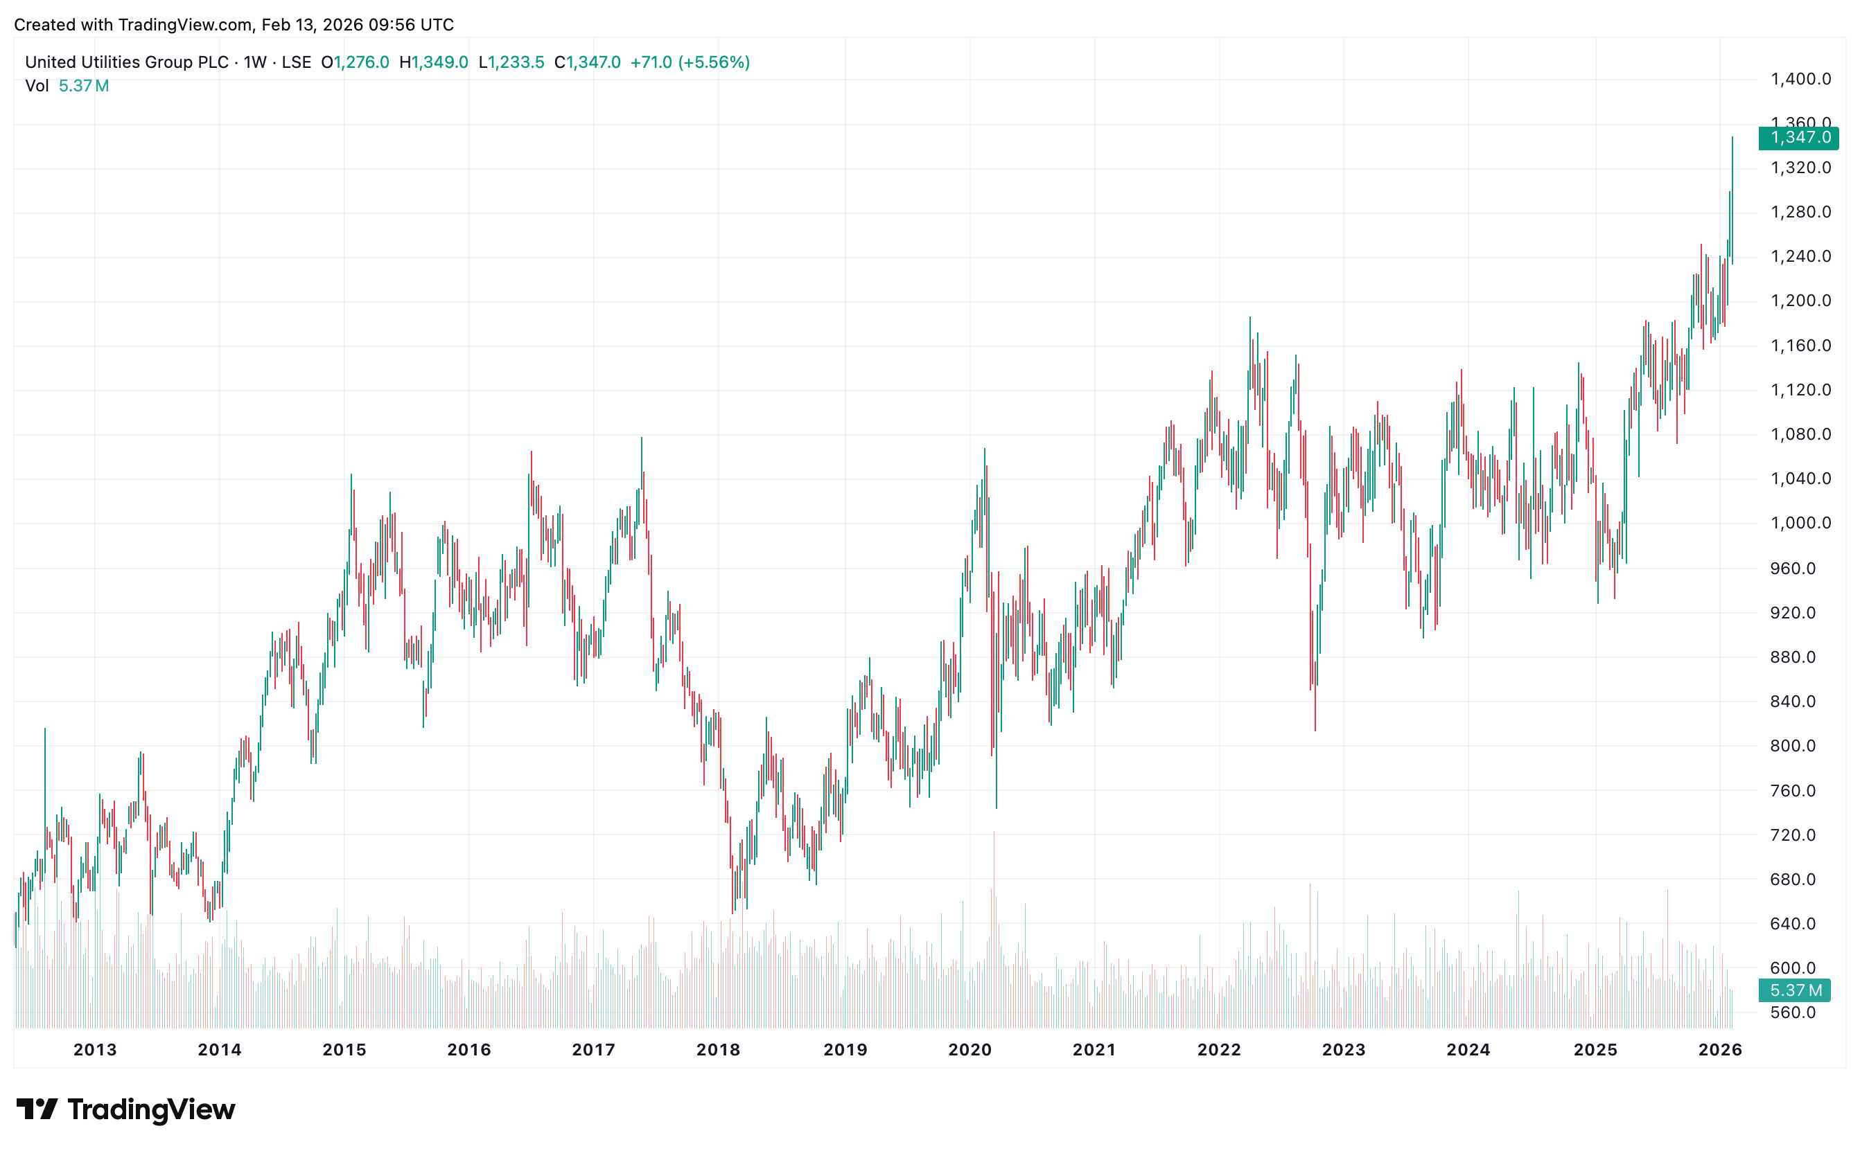The height and width of the screenshot is (1151, 1860).
Task: Click the TradingView logo icon
Action: tap(37, 1109)
